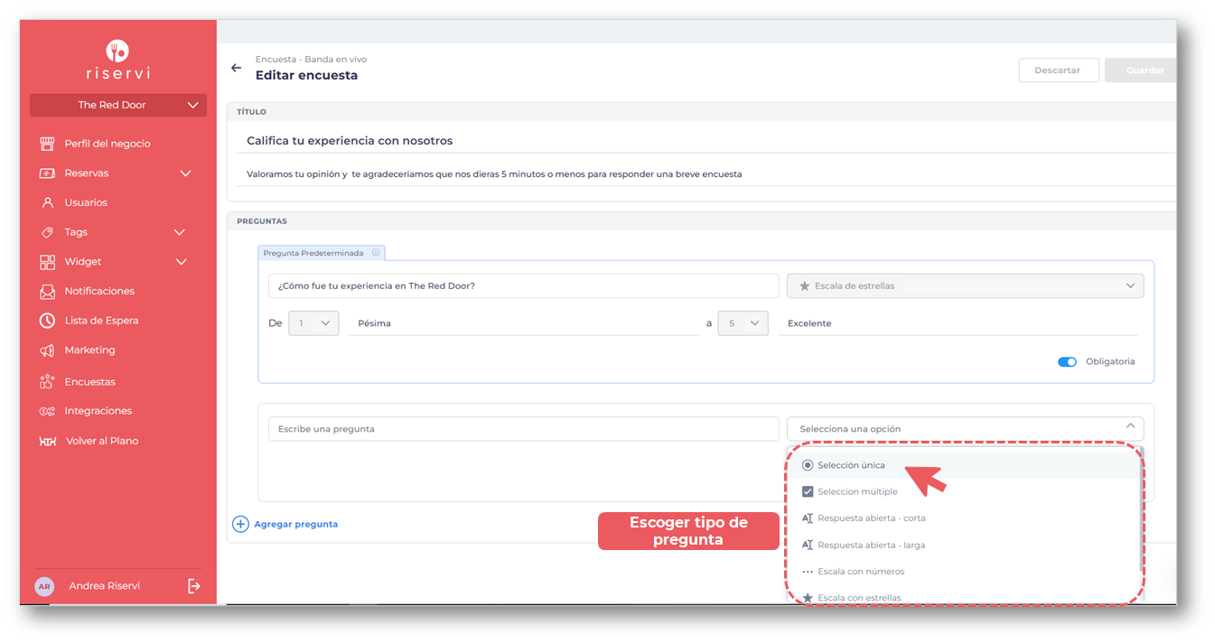Click the Escribe una pregunta field
Screen dimensions: 1215x644
tap(523, 428)
